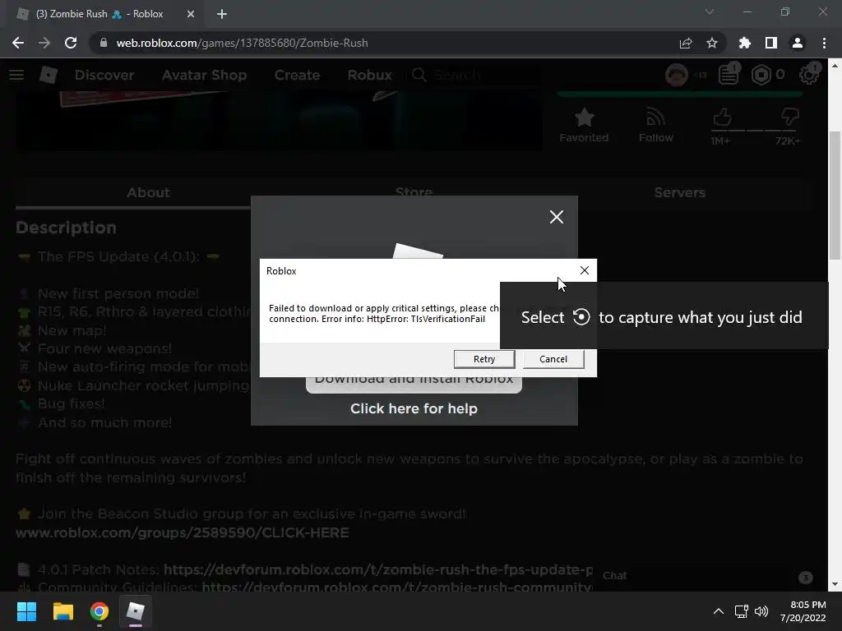This screenshot has width=842, height=631.
Task: Open Chrome extensions puzzle icon
Action: pos(745,43)
